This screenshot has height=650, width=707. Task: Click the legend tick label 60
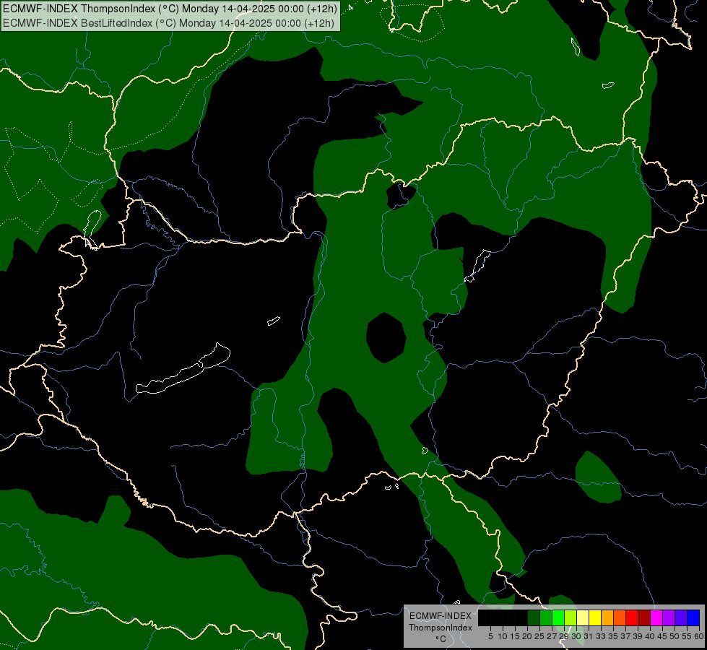click(x=699, y=636)
